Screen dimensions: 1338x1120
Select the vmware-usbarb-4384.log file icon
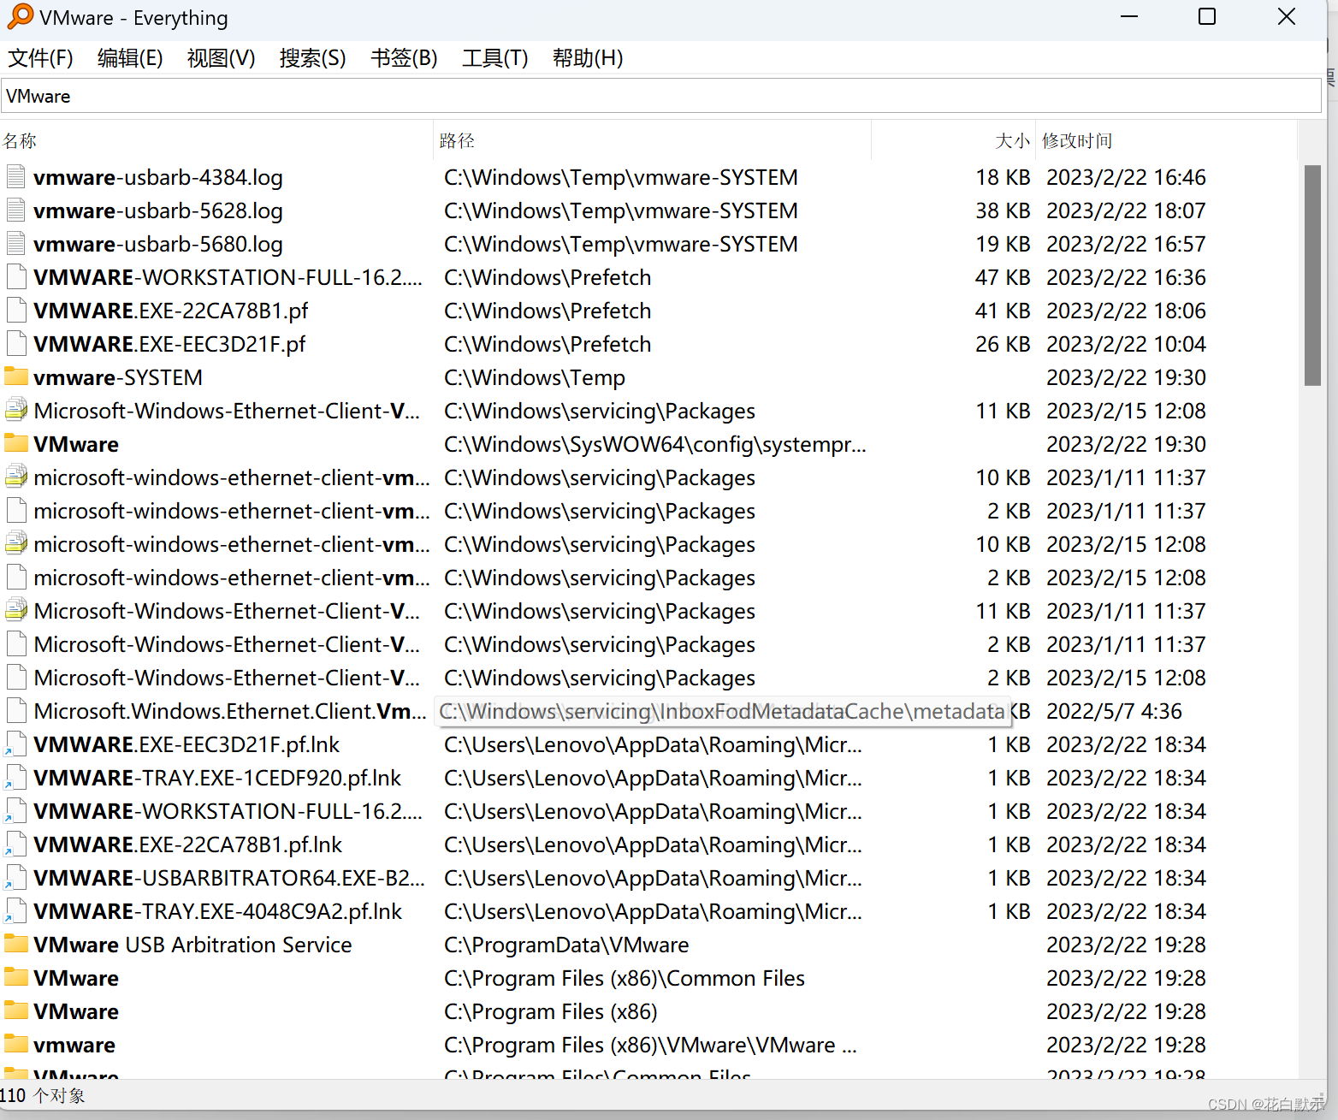point(15,176)
